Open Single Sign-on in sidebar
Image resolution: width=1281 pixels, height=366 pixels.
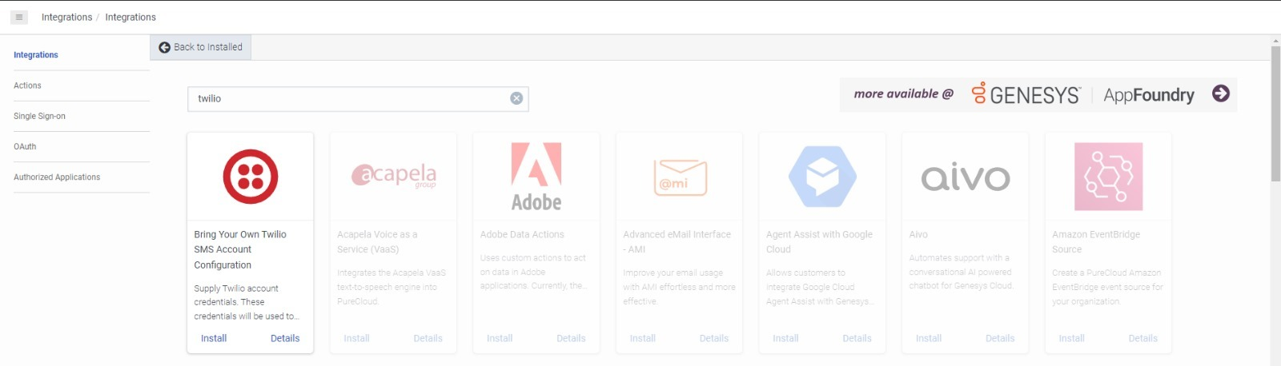[x=39, y=116]
